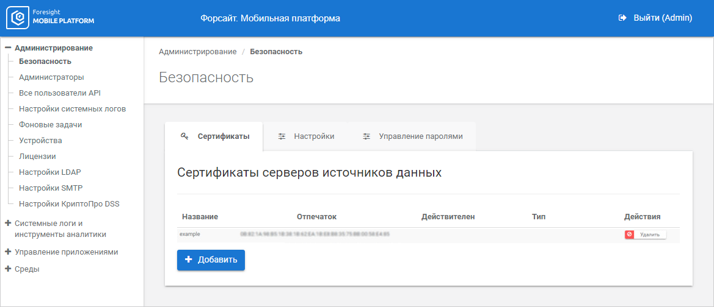Expand the Среды section
This screenshot has width=714, height=307.
tap(8, 269)
